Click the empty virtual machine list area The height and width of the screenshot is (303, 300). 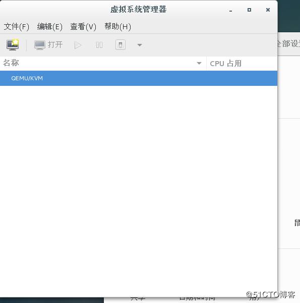coord(139,191)
